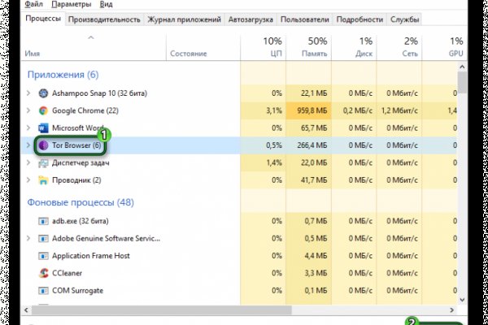Screen dimensions: 488x325
Task: Click the Проводник folder icon
Action: (x=44, y=180)
